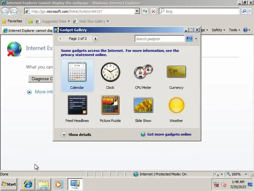
Task: Open search provider dropdown arrow
Action: click(250, 11)
